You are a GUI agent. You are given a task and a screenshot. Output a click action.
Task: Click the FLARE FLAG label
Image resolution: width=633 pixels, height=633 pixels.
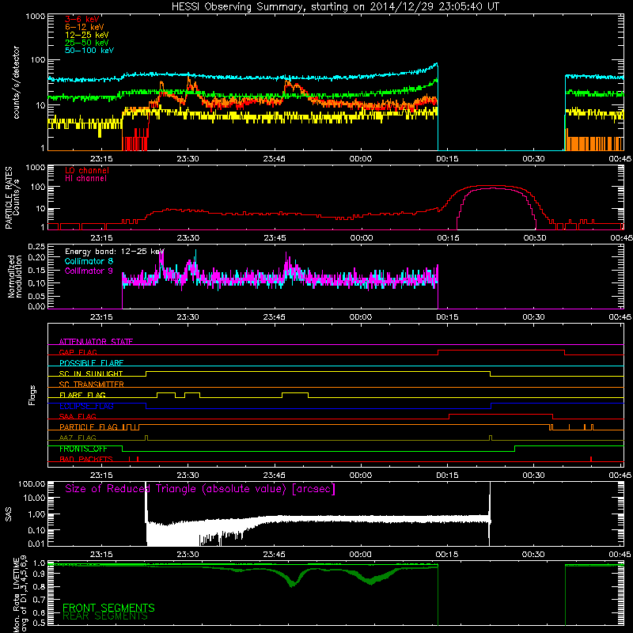82,395
